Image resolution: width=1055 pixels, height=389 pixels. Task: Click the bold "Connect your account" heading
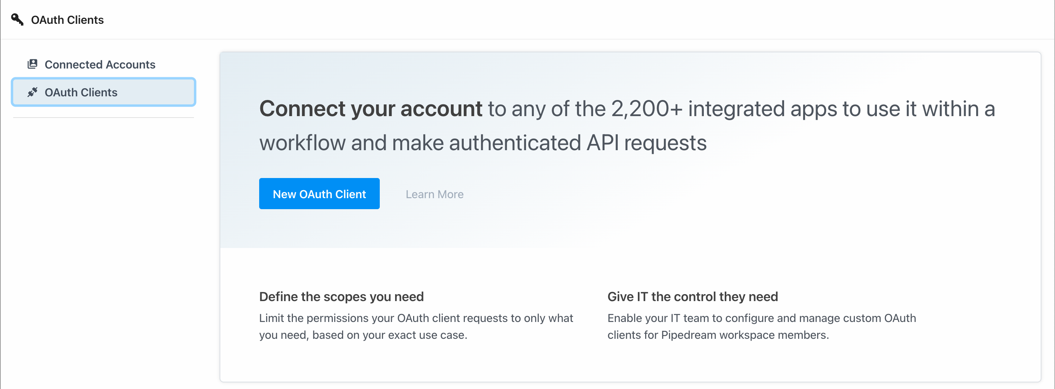pos(371,109)
